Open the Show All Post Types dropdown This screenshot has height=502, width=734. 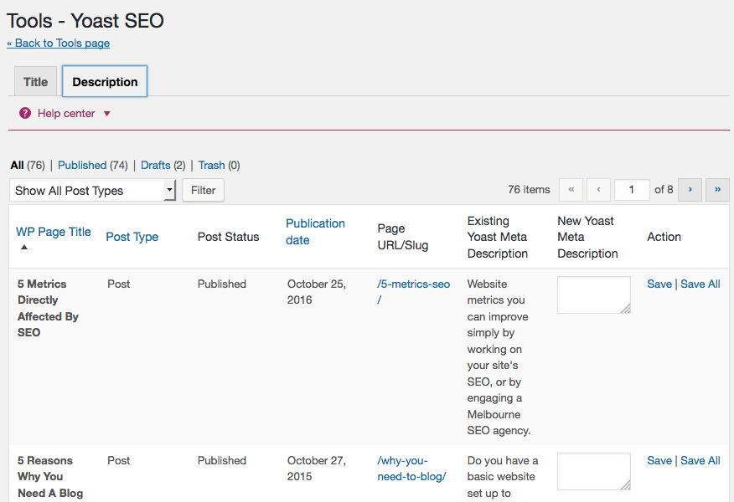pos(92,190)
